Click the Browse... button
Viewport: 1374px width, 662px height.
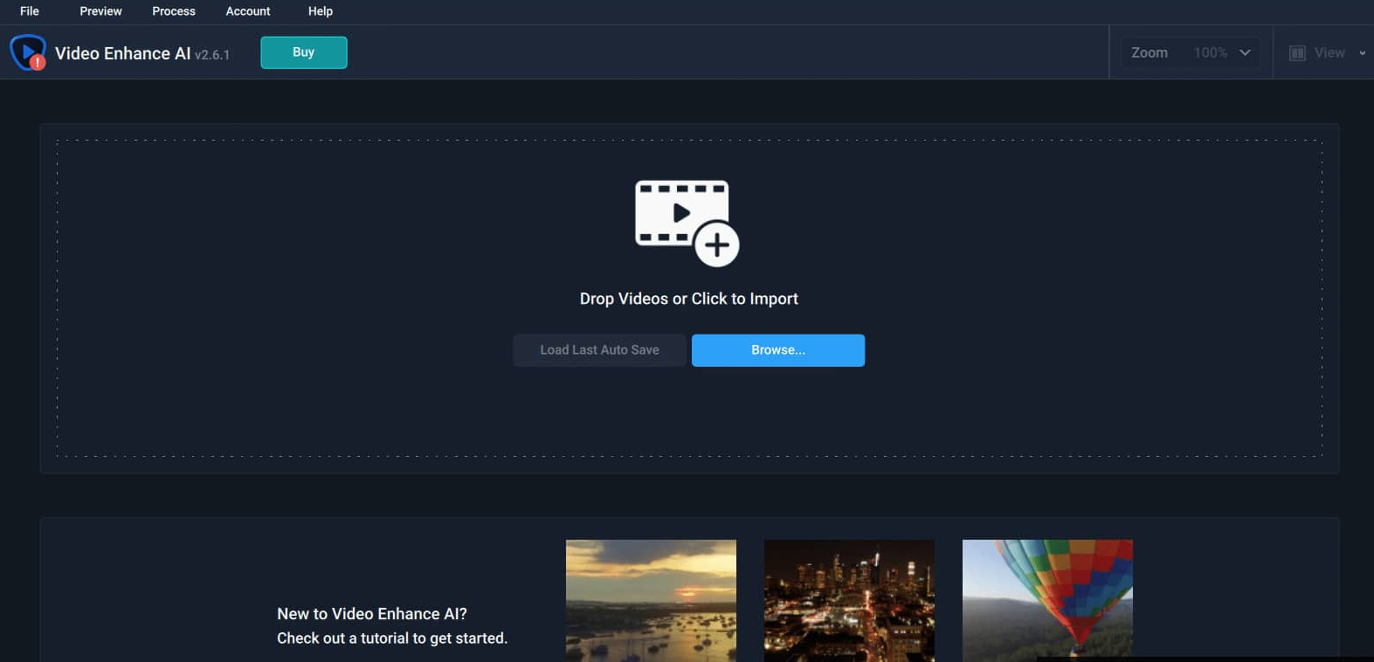click(x=778, y=350)
